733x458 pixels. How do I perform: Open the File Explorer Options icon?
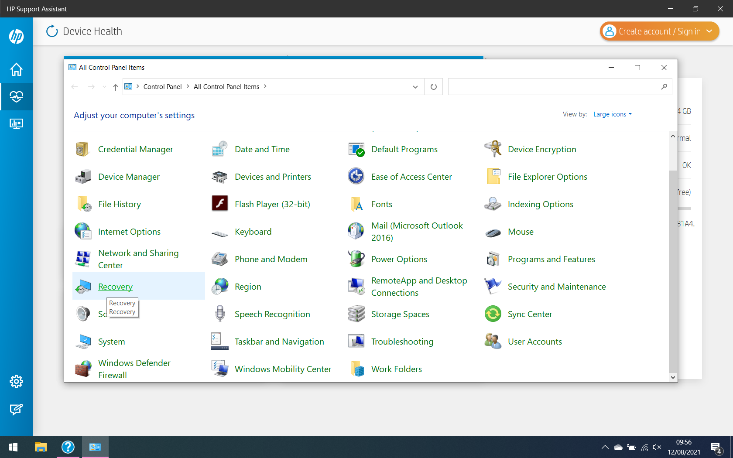(493, 177)
